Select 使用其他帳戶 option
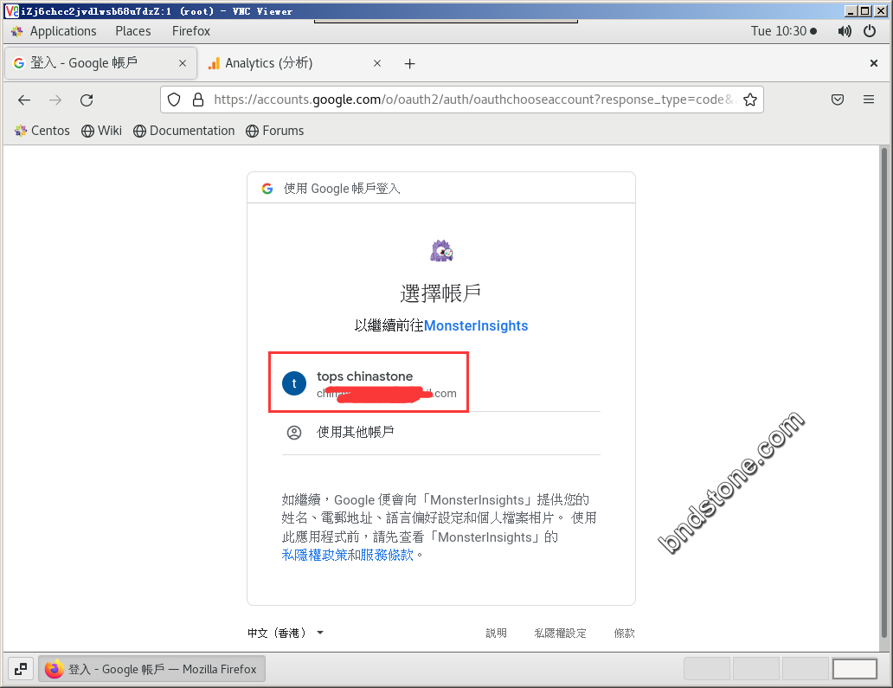Image resolution: width=893 pixels, height=688 pixels. tap(441, 433)
